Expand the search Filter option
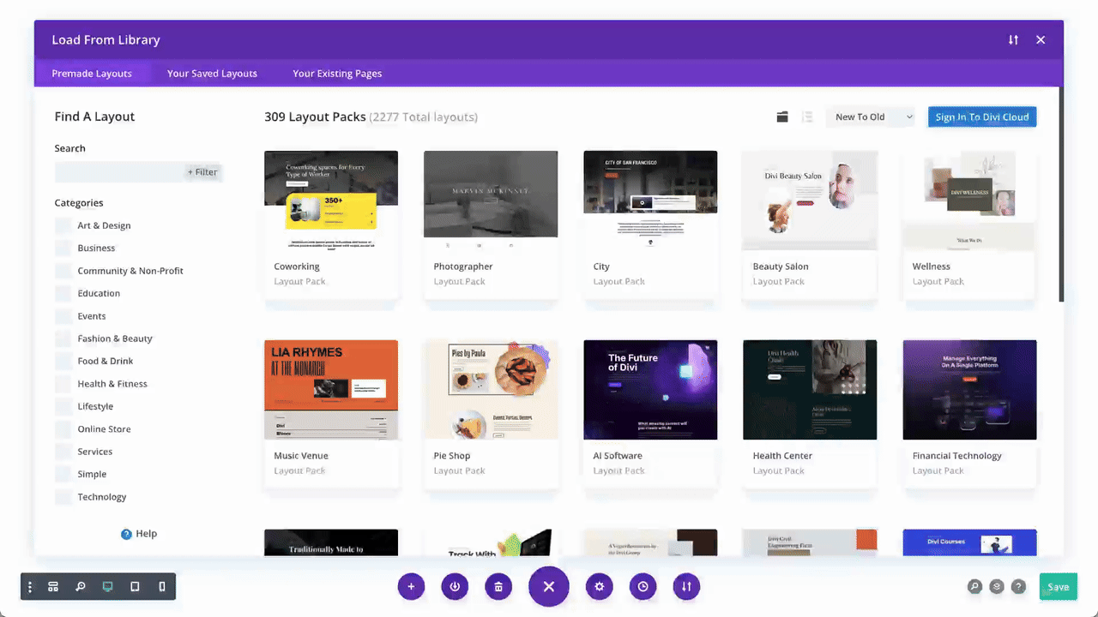Screen dimensions: 1098x617 (202, 172)
